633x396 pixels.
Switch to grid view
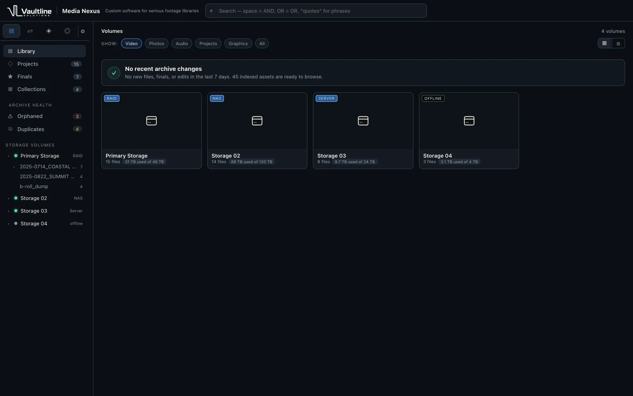click(x=605, y=44)
